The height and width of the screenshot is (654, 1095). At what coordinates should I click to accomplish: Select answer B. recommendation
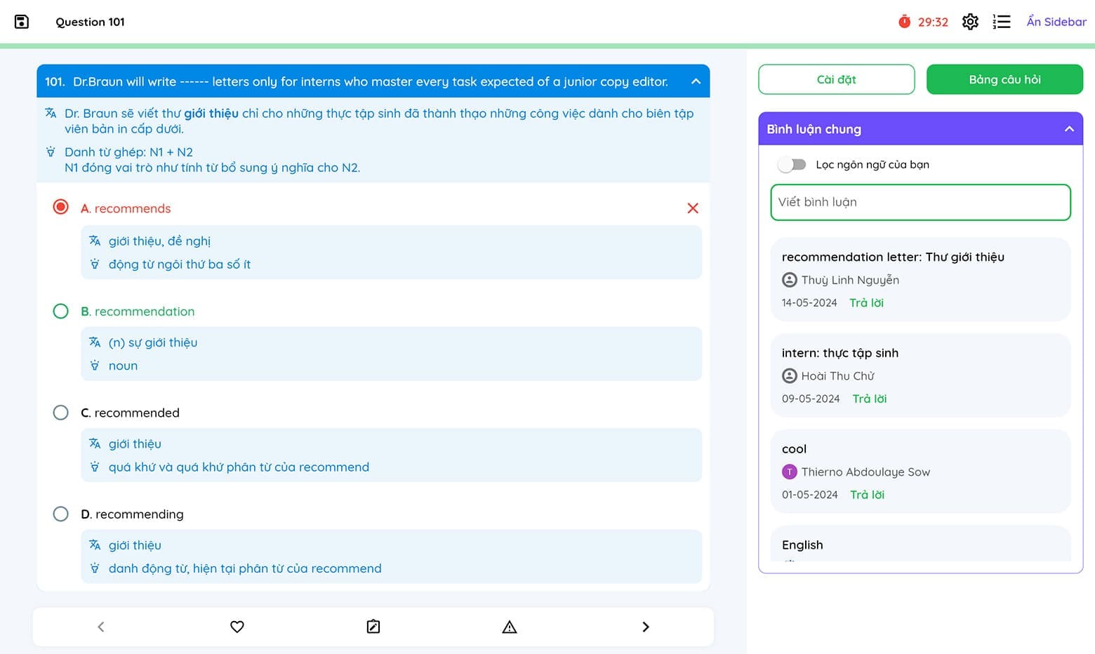pos(61,311)
